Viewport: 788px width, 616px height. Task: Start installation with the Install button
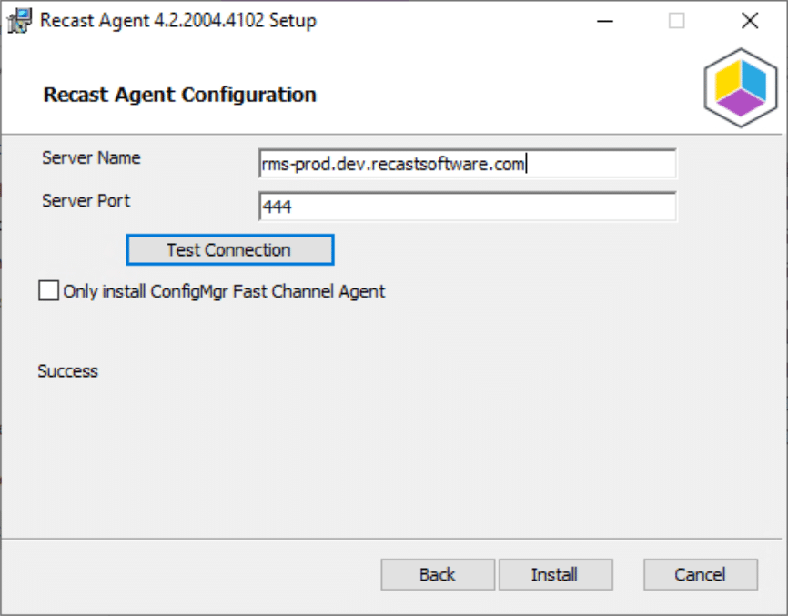point(554,574)
